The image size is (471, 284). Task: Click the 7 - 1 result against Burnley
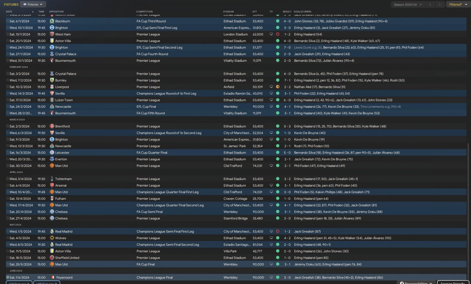pos(287,80)
